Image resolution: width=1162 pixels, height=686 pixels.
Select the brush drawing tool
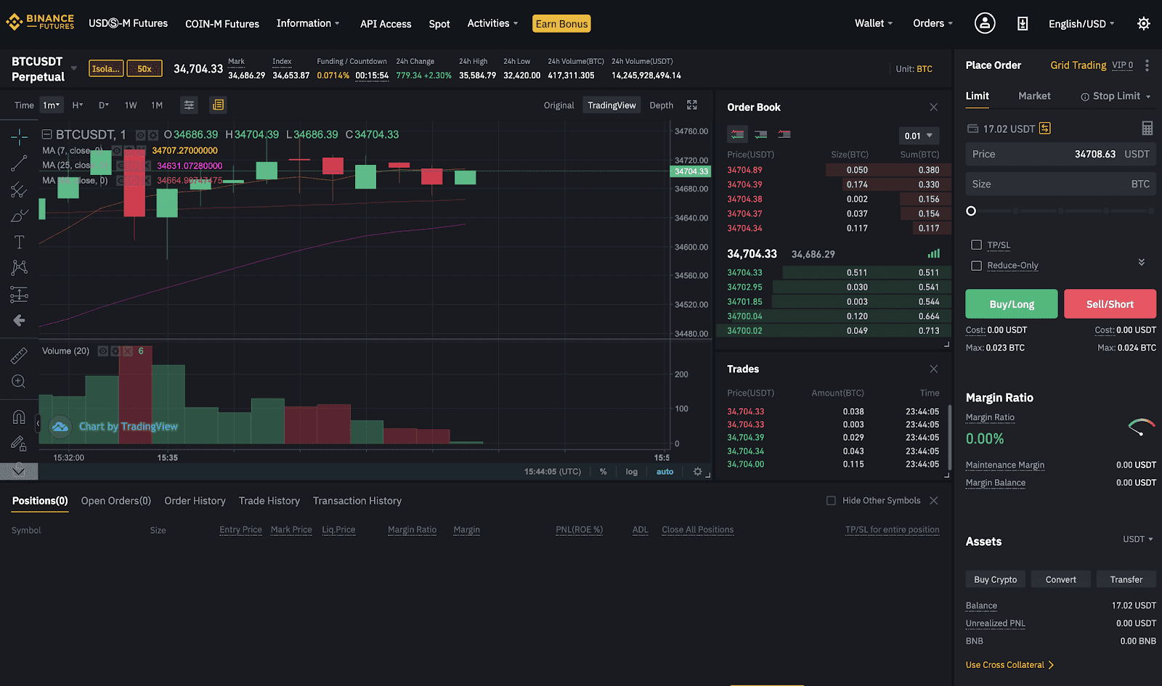(20, 216)
